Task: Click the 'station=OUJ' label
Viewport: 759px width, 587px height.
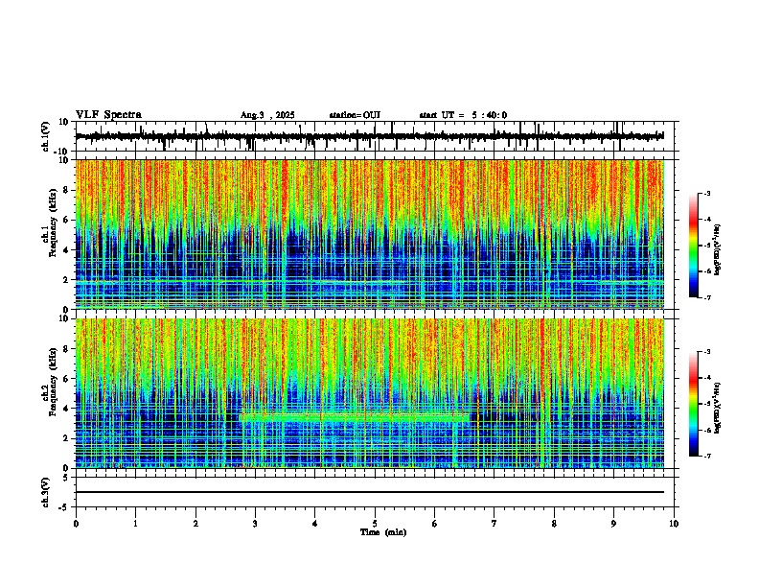Action: [x=355, y=115]
